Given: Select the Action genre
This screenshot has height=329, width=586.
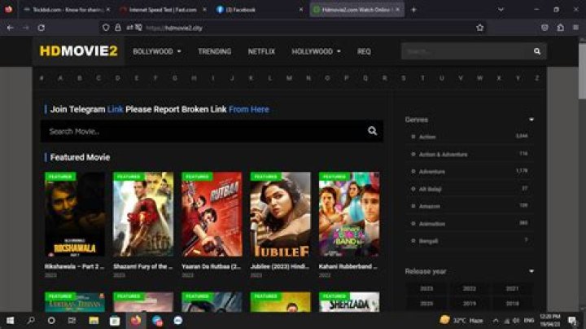Looking at the screenshot, I should point(427,136).
